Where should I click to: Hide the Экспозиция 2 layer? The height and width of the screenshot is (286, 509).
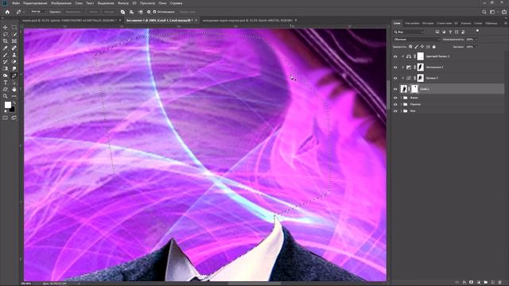[395, 67]
